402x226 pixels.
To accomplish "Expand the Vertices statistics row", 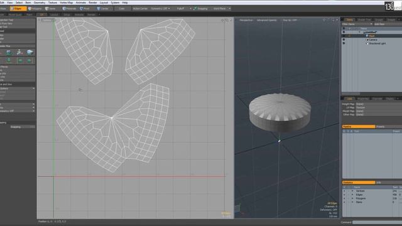I will click(x=352, y=191).
